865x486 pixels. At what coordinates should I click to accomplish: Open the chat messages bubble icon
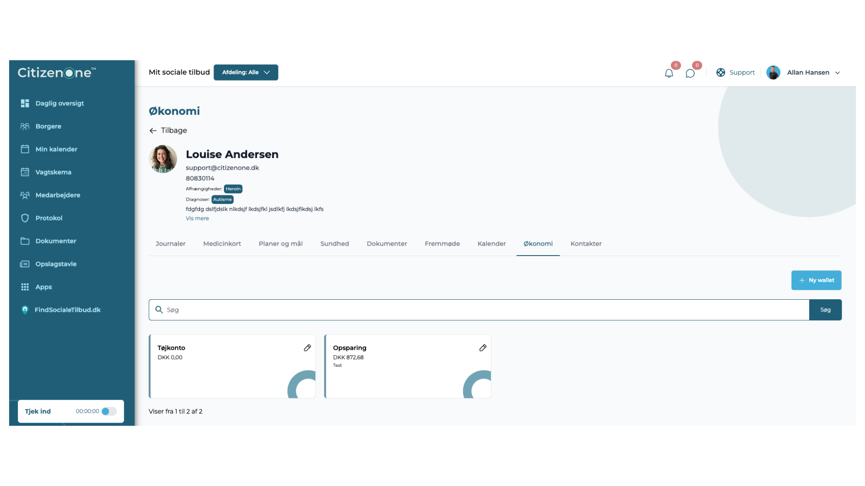[x=690, y=73]
